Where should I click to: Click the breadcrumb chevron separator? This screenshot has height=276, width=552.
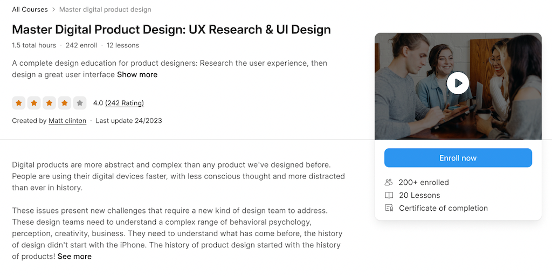[53, 10]
